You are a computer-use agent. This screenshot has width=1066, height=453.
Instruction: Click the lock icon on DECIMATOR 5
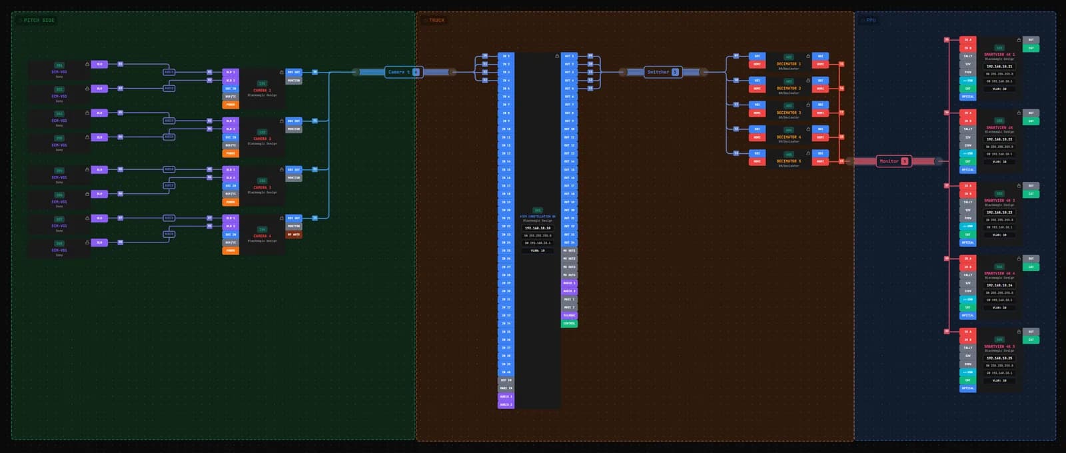coord(808,153)
